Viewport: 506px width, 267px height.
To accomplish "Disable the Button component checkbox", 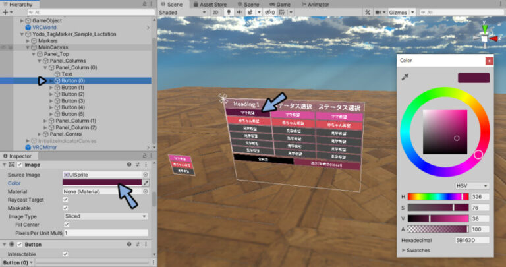I will point(19,244).
